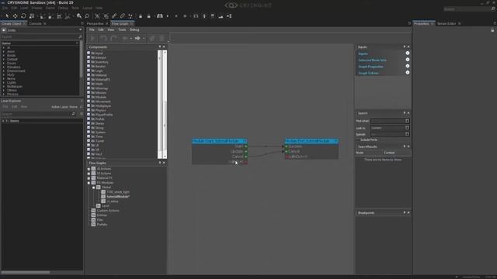Screen dimensions: 497x279
Task: Open the Special dropdown in Search panel
Action: (x=407, y=134)
